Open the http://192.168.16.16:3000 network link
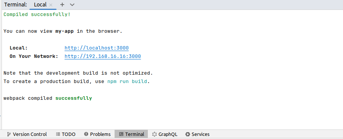This screenshot has width=343, height=139. point(103,56)
